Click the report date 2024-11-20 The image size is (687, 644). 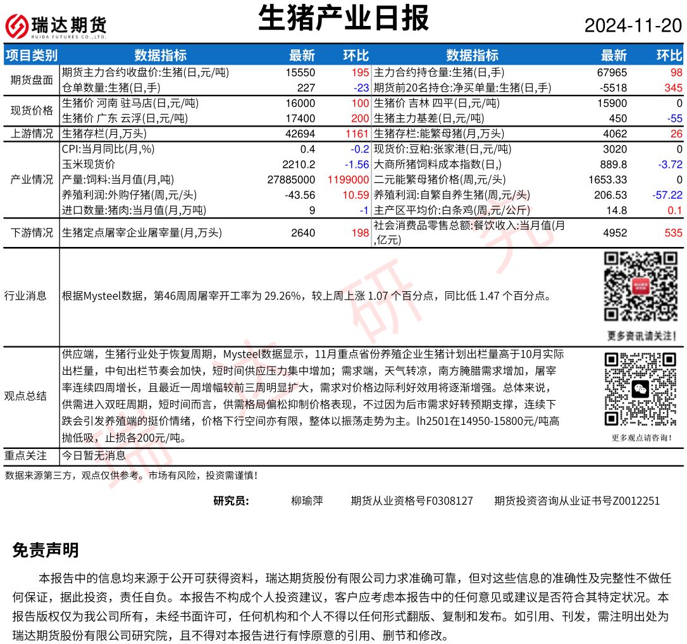(x=633, y=26)
